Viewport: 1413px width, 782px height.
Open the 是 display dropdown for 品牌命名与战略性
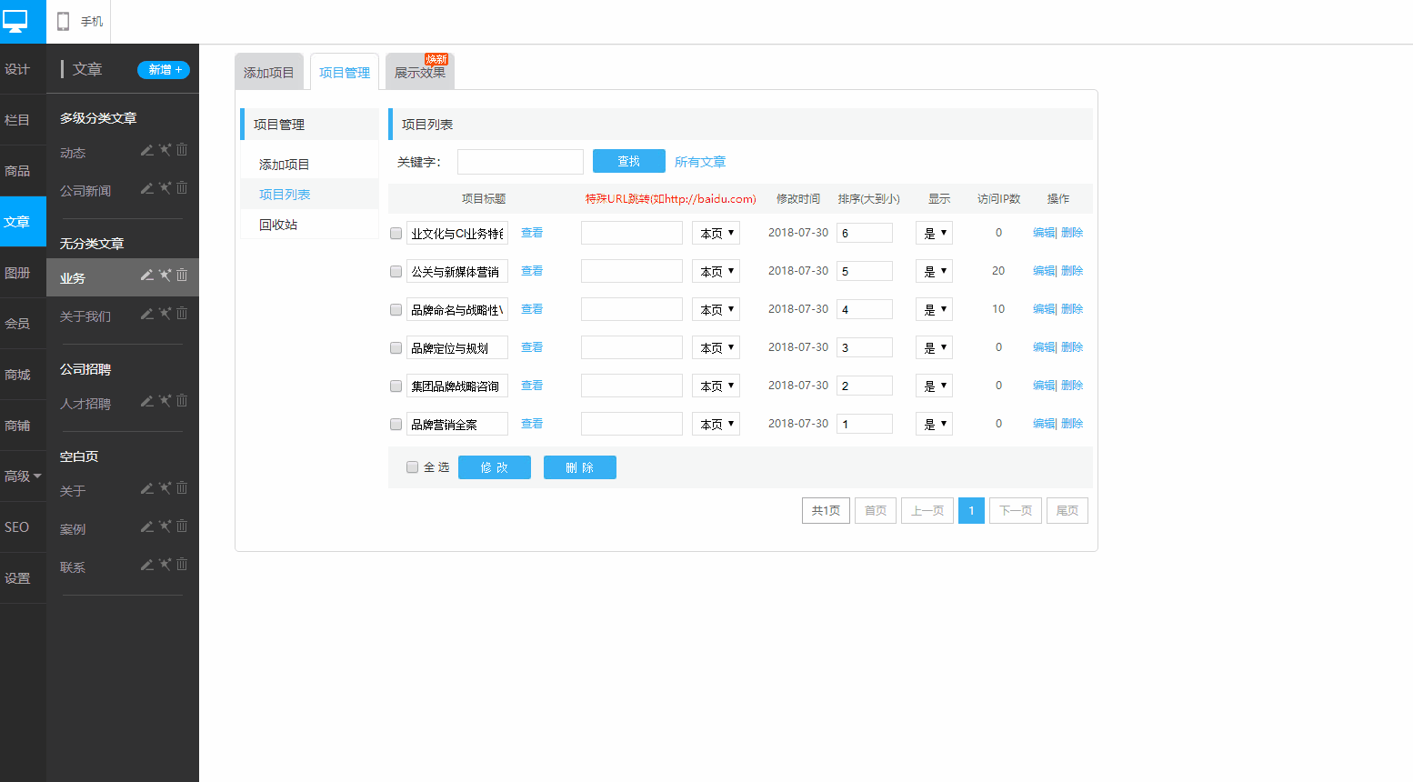[x=934, y=309]
